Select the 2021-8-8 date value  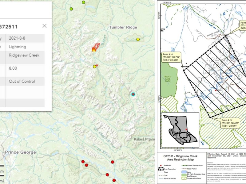click(x=17, y=38)
